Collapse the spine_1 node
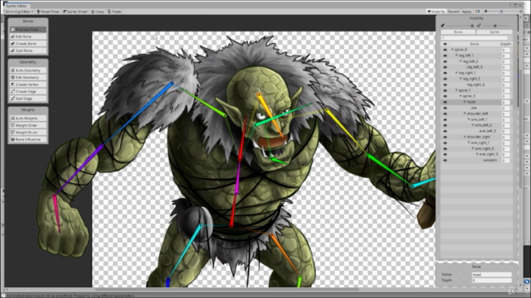 pos(456,90)
